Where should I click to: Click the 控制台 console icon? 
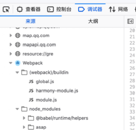(50, 9)
